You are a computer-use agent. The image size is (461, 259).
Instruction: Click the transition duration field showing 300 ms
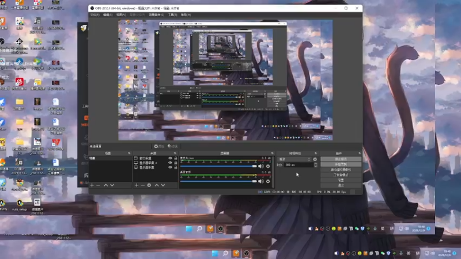tap(299, 165)
